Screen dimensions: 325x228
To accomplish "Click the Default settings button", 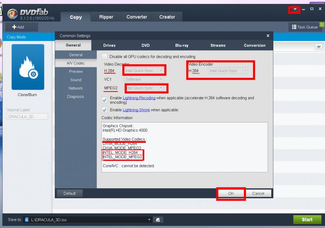I will click(70, 193).
